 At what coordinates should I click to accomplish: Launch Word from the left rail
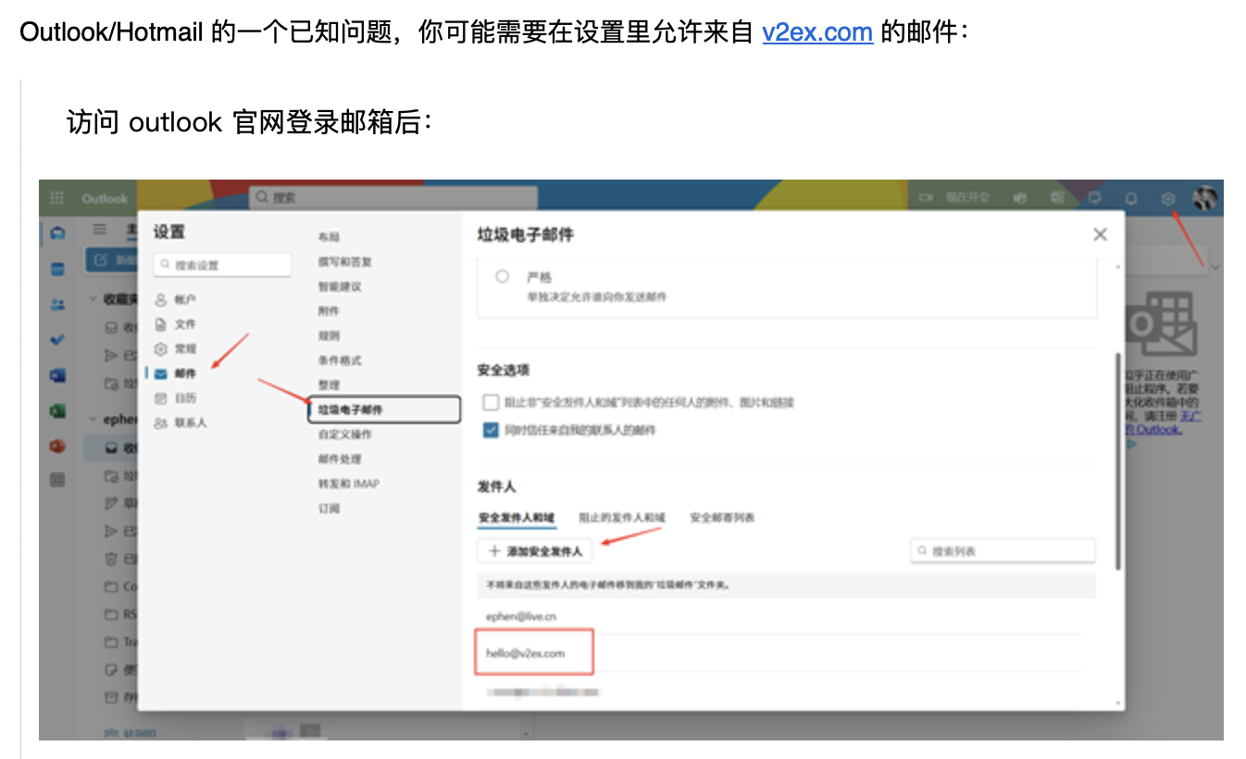pyautogui.click(x=57, y=375)
